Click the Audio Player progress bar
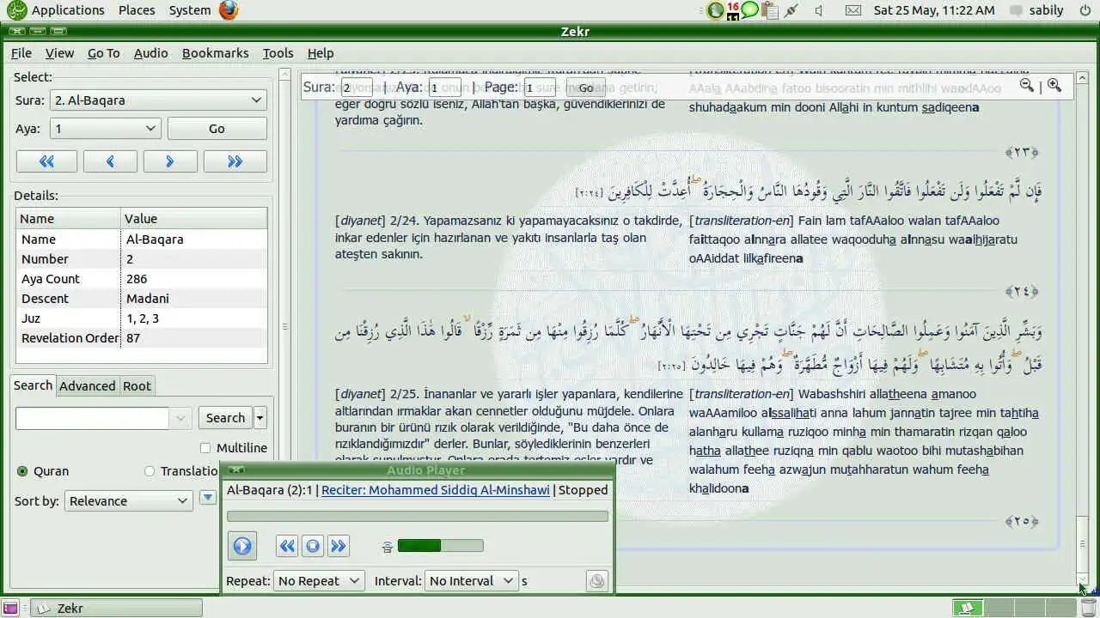Image resolution: width=1100 pixels, height=618 pixels. [x=418, y=516]
